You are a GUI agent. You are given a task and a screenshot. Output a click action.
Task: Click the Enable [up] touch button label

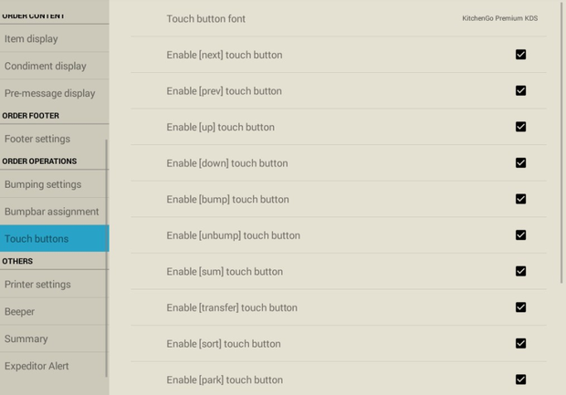point(220,127)
